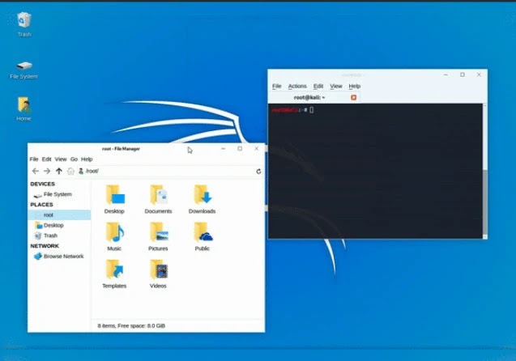Screen dimensions: 516x361
Task: Close the root@kali terminal tab
Action: tap(354, 98)
